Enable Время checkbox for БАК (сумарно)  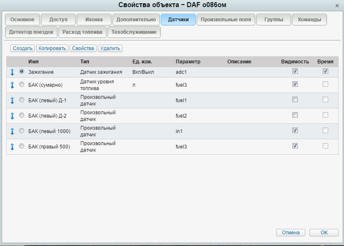[x=325, y=84]
